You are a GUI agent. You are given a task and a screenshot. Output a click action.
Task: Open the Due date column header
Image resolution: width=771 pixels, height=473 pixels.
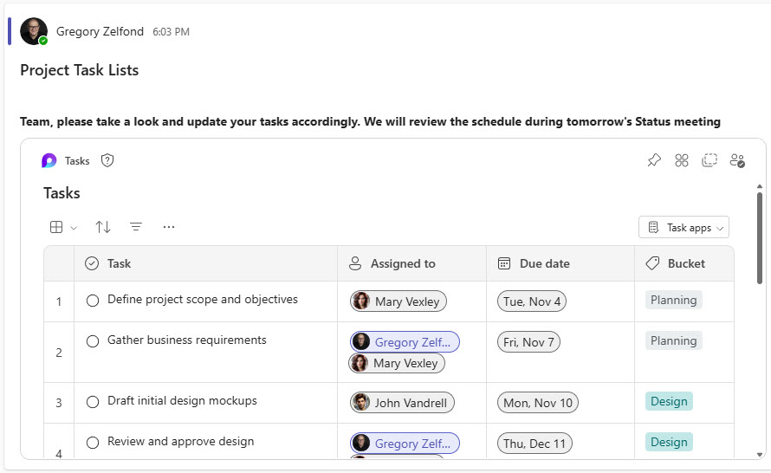click(544, 263)
